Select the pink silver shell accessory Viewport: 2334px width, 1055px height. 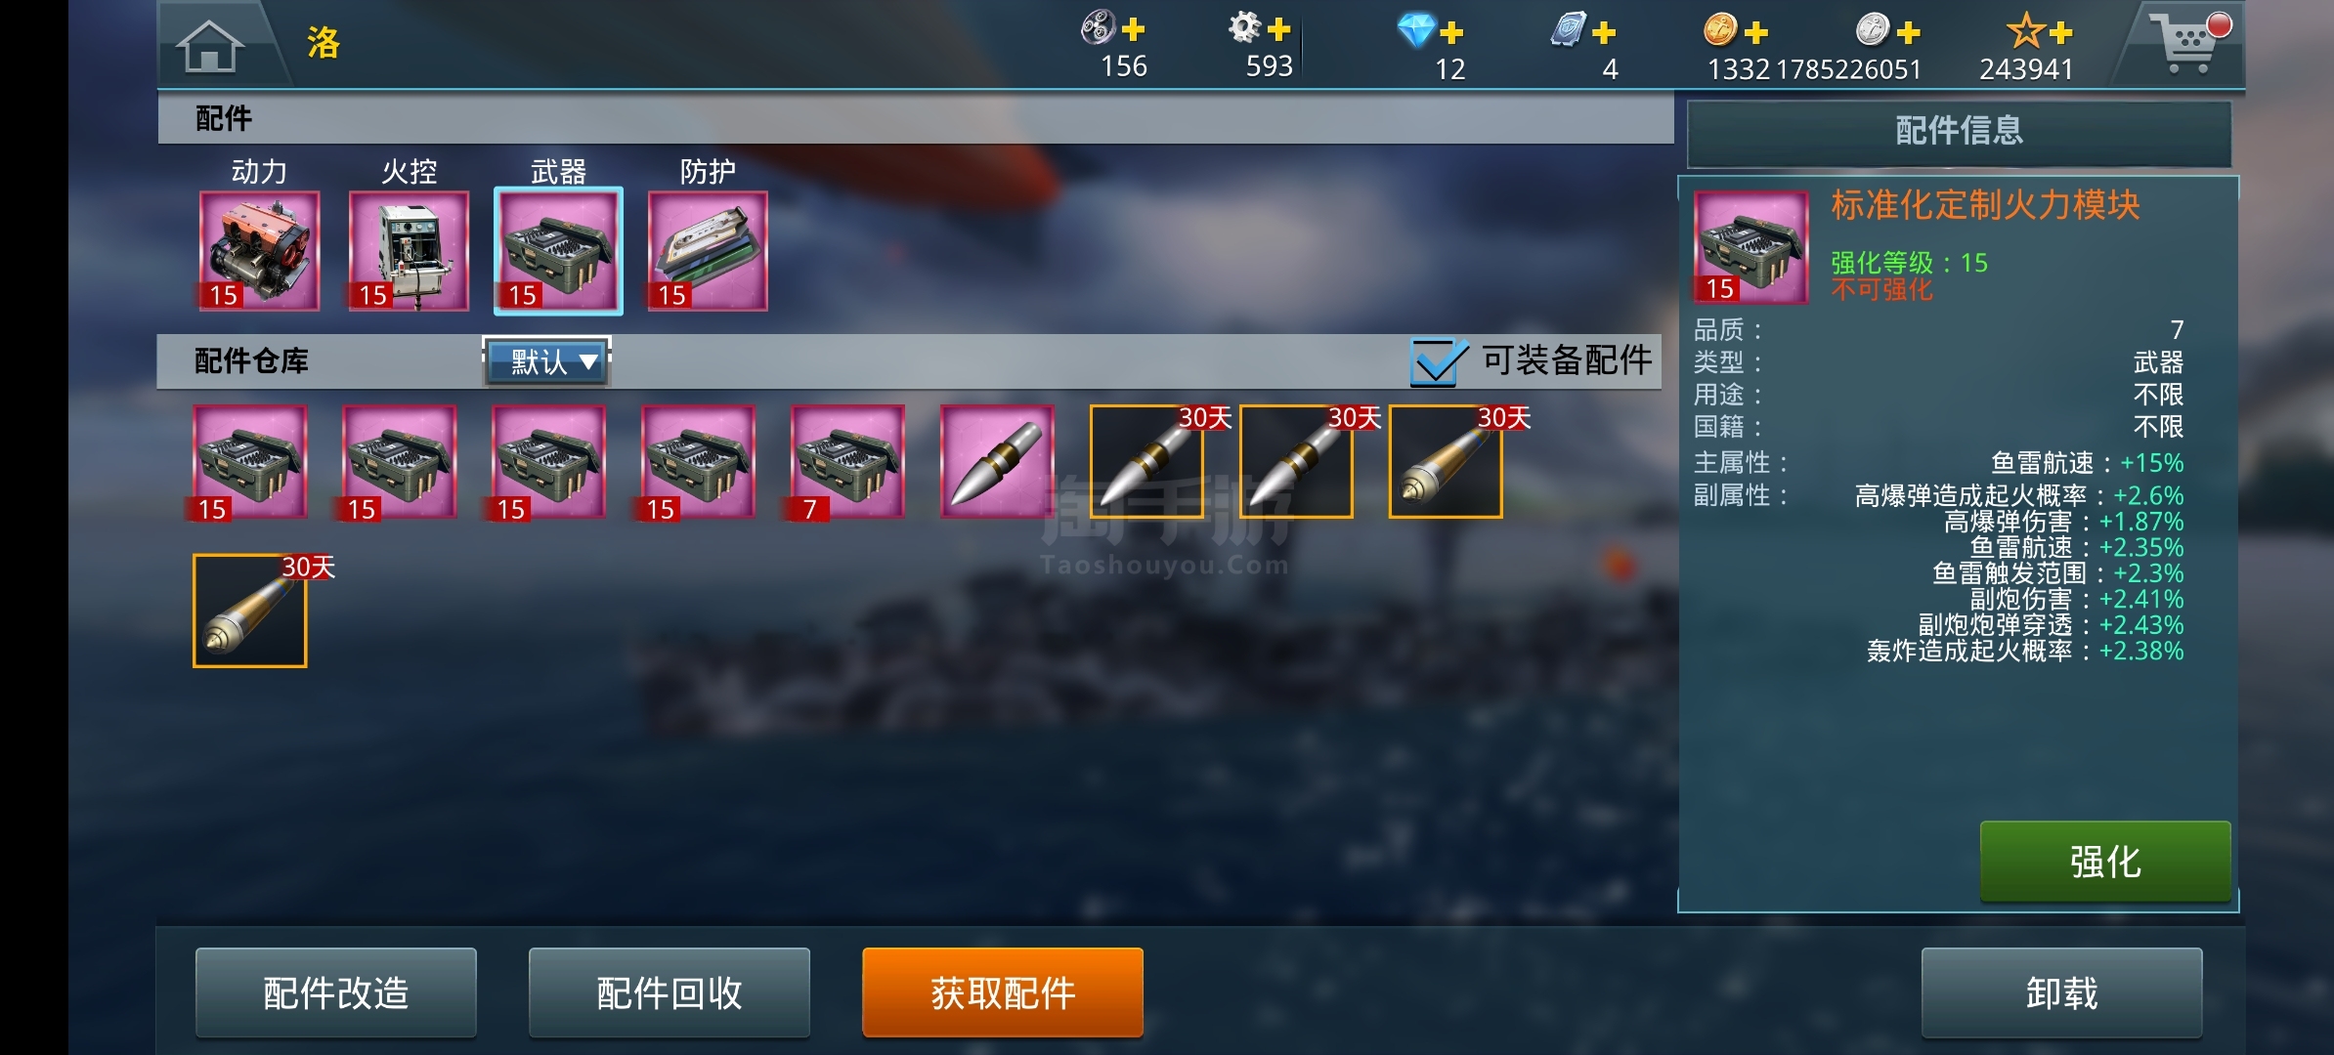[997, 462]
